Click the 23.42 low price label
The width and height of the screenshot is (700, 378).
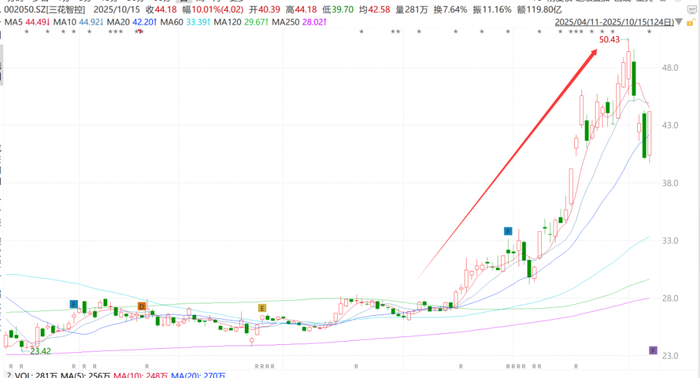coord(40,351)
